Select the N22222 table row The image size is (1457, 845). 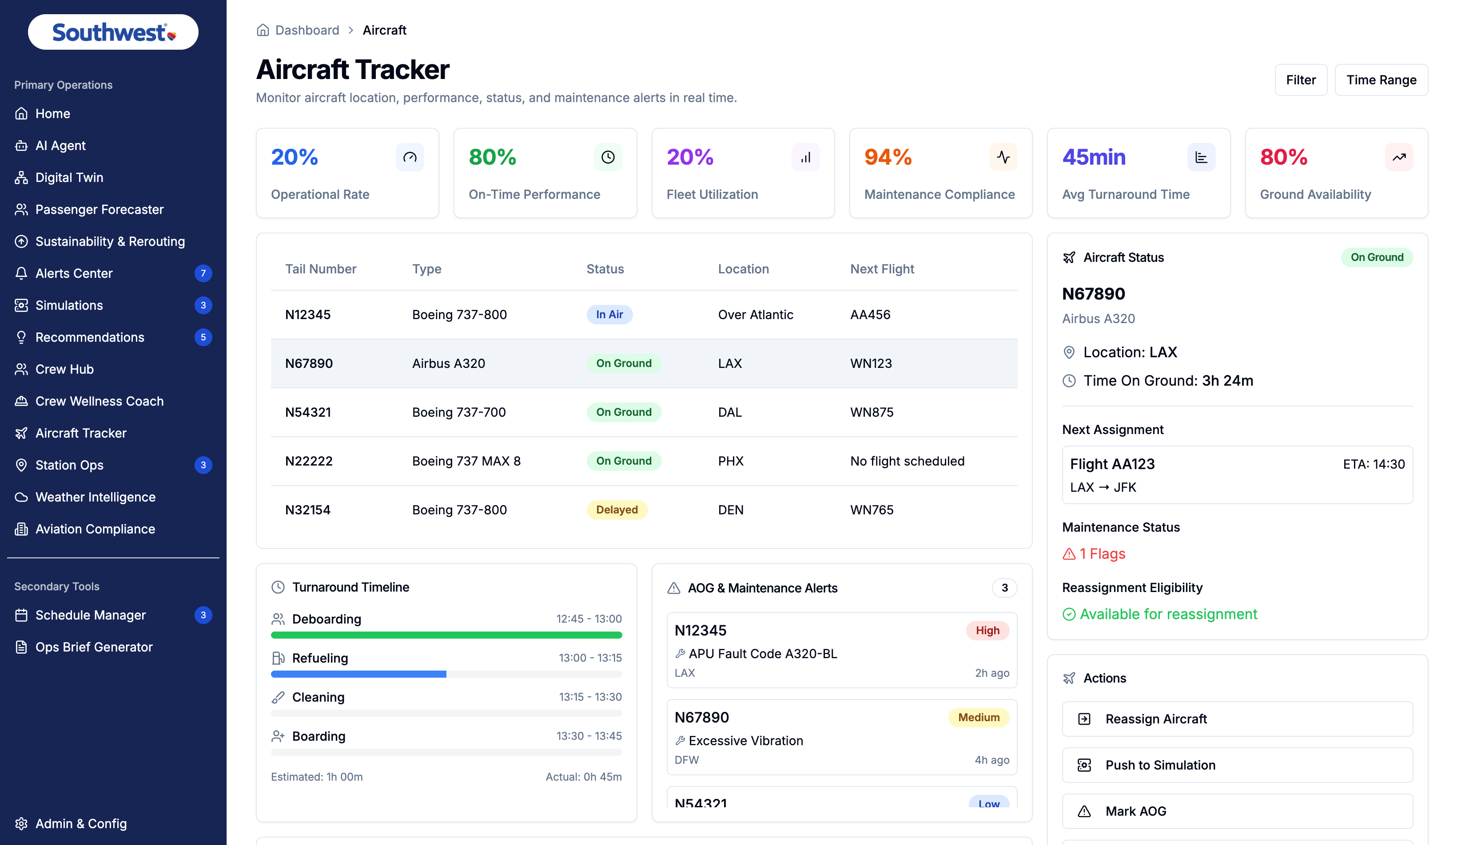click(x=644, y=462)
